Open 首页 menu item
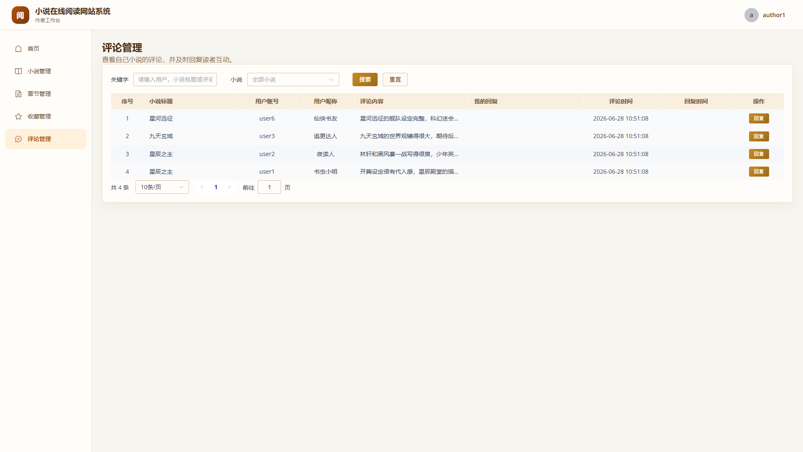 pyautogui.click(x=46, y=49)
